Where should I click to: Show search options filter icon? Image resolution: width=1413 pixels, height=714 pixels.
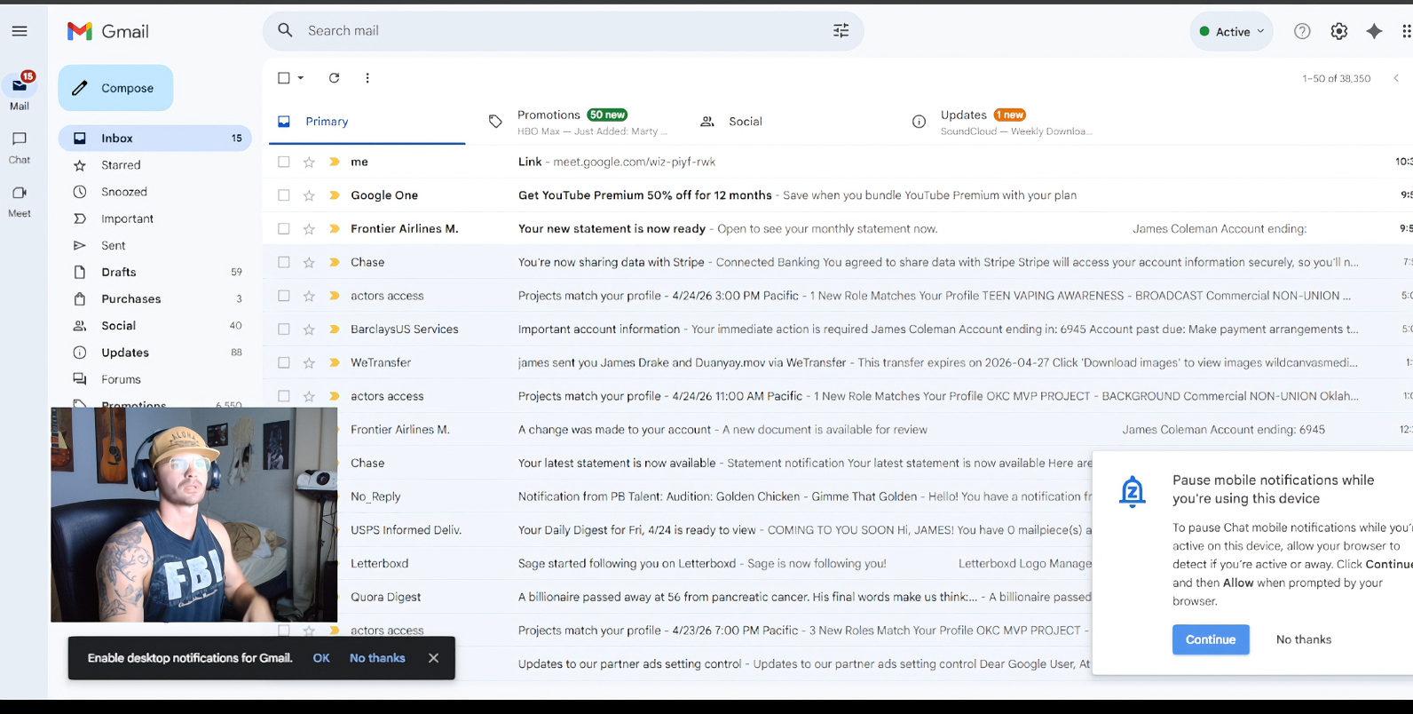click(841, 30)
